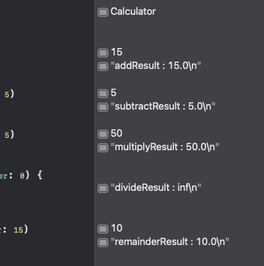Click show-result icon beside multiplyResult string
The width and height of the screenshot is (264, 266).
[x=103, y=148]
